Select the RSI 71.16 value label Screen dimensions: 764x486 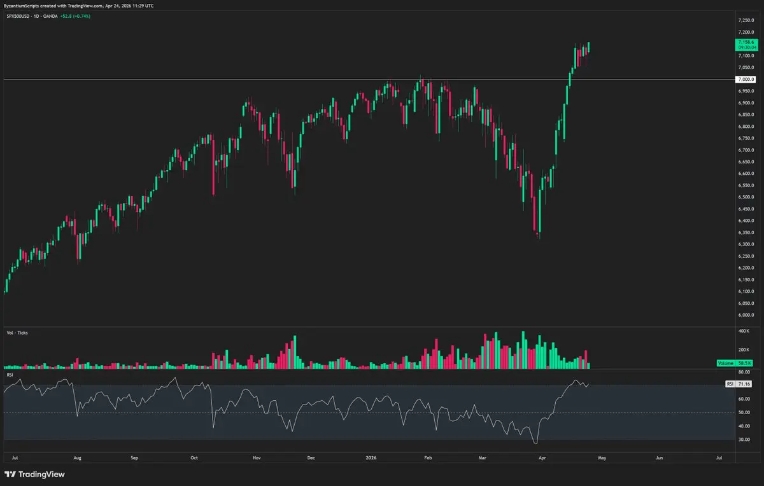tap(740, 384)
